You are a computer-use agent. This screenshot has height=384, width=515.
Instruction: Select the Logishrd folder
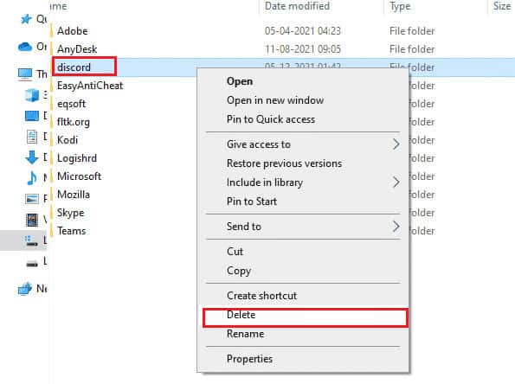77,158
